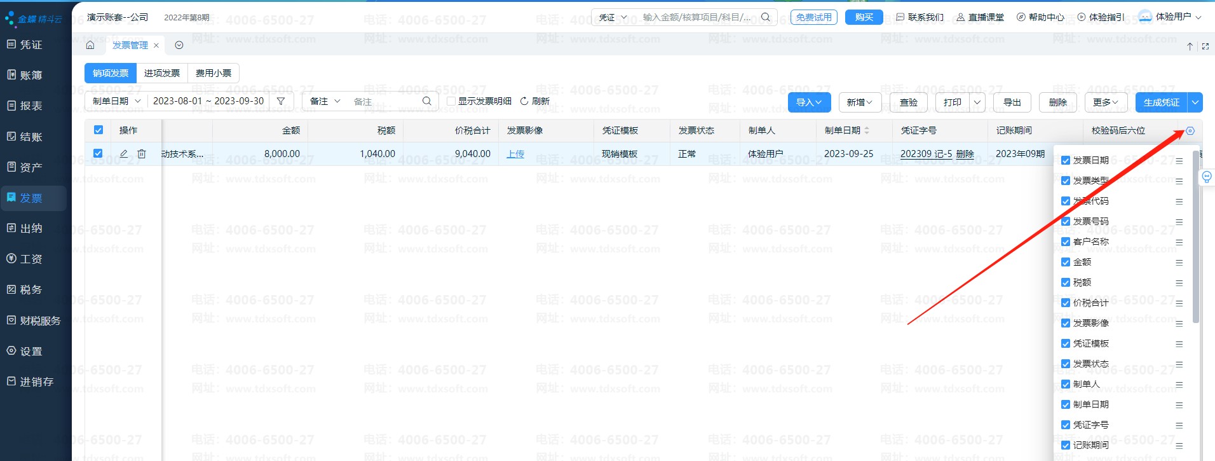Click the search magnifier in top search box

(x=766, y=17)
